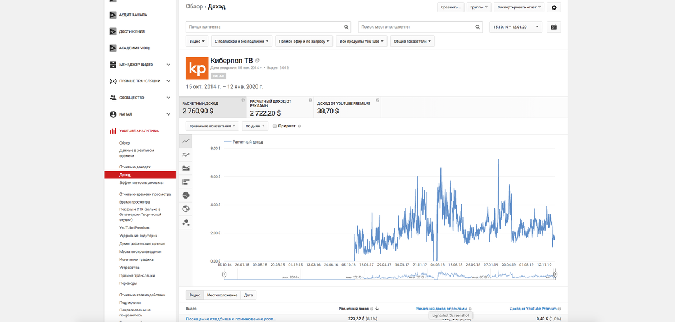The width and height of the screenshot is (675, 322).
Task: Open Удержание аудитории report
Action: click(x=138, y=236)
